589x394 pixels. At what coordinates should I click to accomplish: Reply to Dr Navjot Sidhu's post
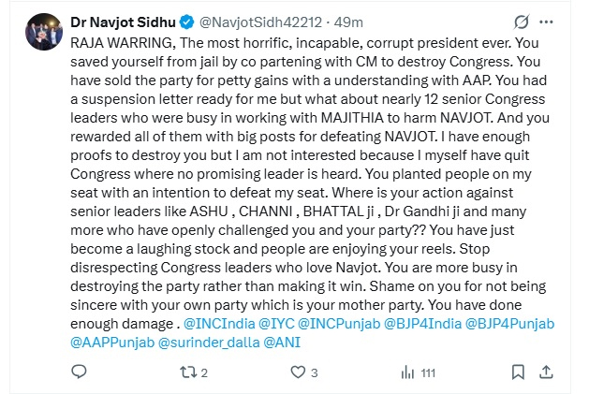81,372
